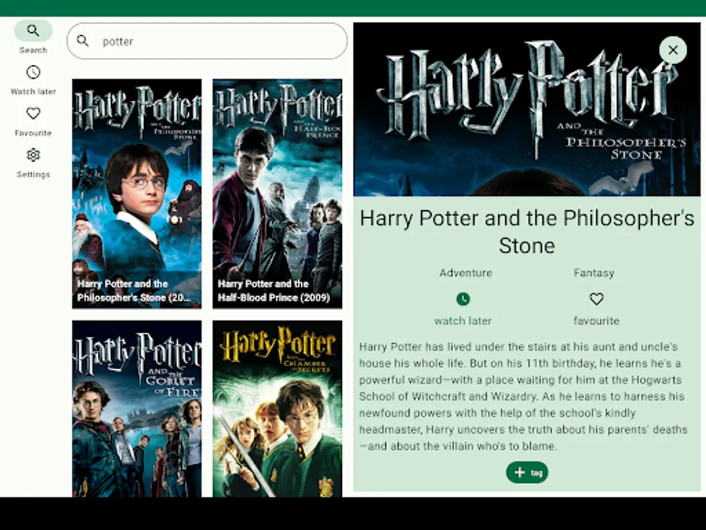Click the movie synopsis paragraph
The width and height of the screenshot is (706, 530).
click(x=524, y=396)
